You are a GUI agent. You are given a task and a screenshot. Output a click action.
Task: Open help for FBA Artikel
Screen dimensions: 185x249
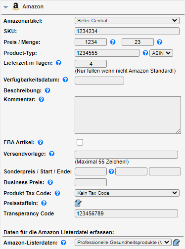click(x=41, y=142)
